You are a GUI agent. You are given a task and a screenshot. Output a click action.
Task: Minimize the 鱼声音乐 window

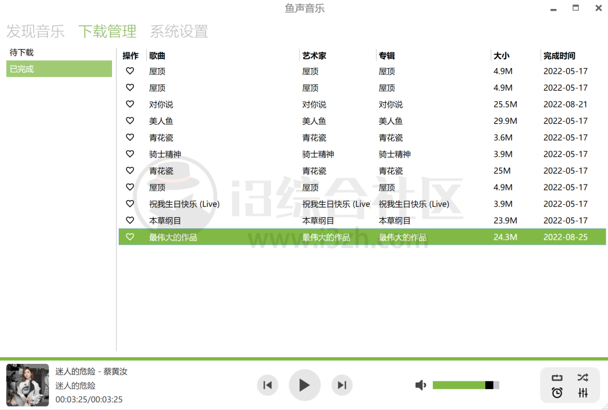pos(553,8)
